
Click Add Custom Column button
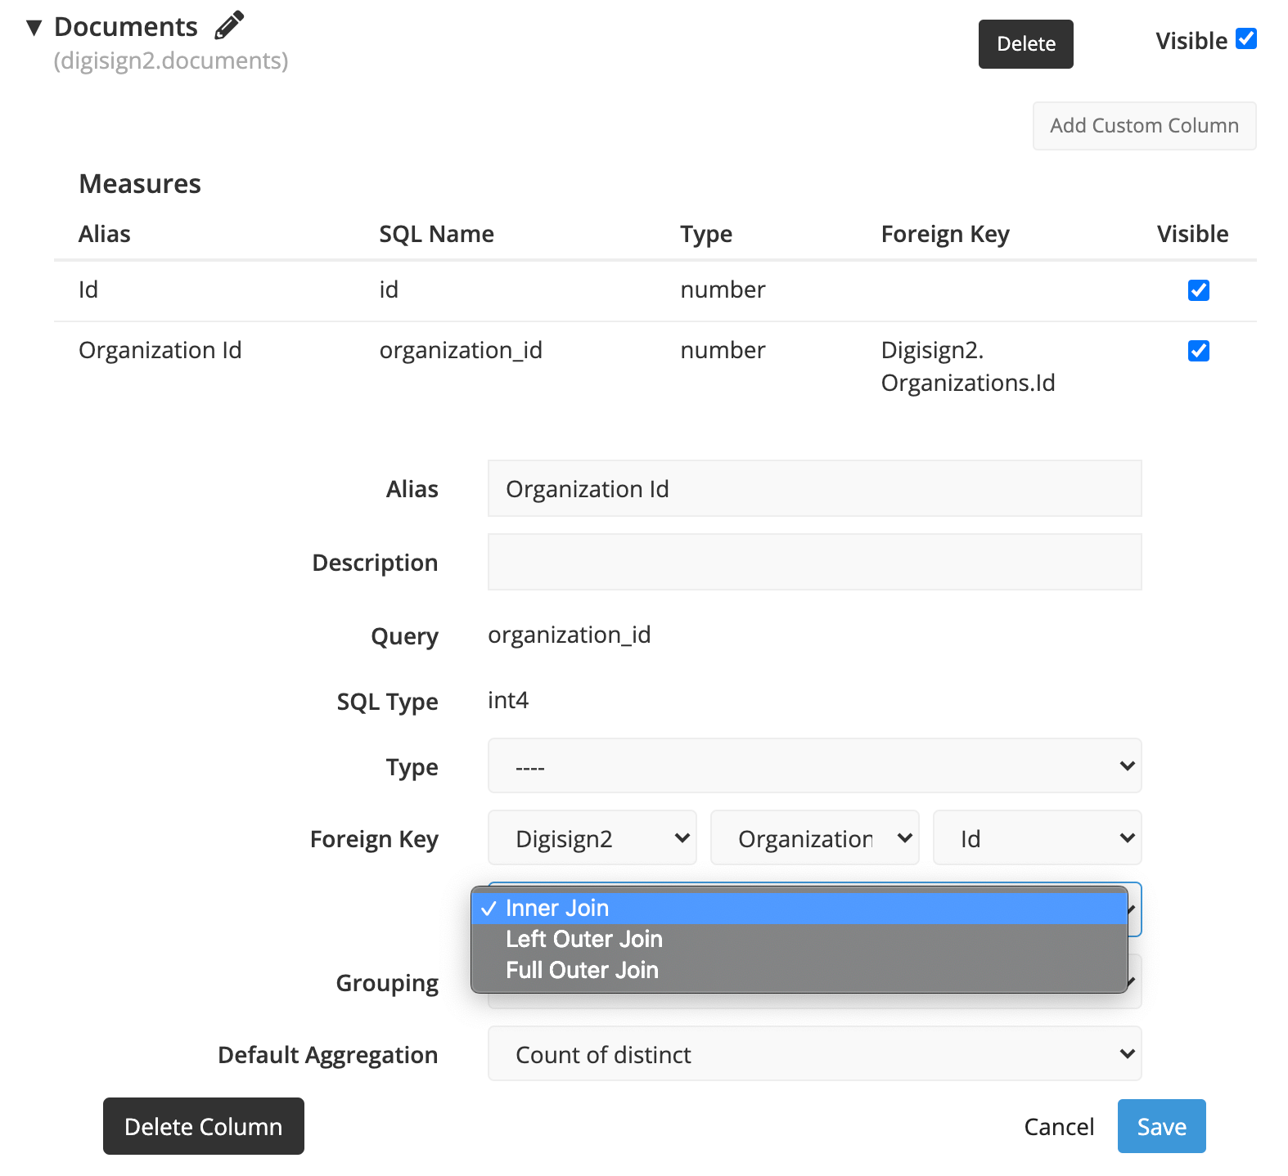click(1144, 126)
